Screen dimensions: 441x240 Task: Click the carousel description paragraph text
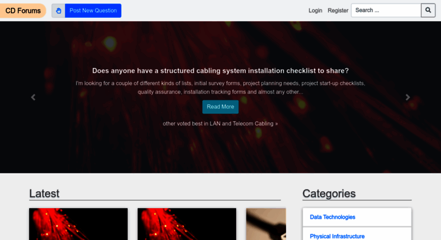220,88
